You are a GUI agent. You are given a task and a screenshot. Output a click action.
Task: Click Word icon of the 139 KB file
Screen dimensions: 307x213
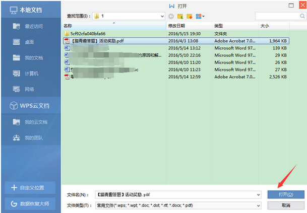pos(67,48)
